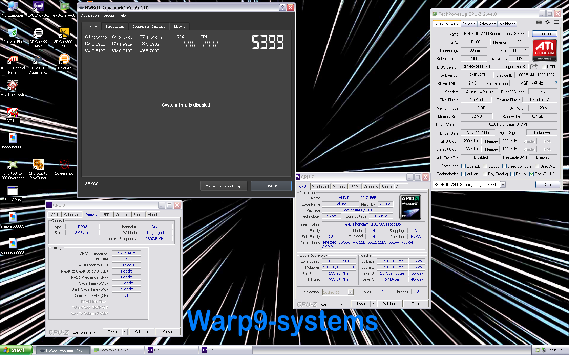The width and height of the screenshot is (569, 355).
Task: Open the ATITool desktop icon
Action: coord(13,115)
